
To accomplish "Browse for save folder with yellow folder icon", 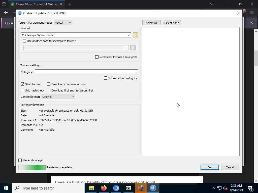I will [x=135, y=35].
